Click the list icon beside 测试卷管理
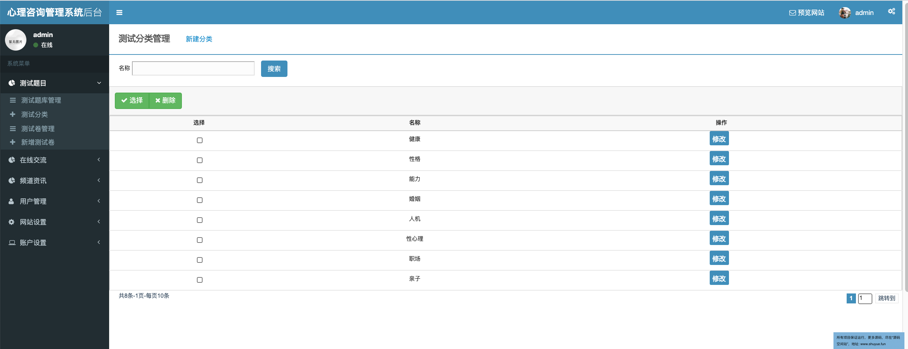Viewport: 908px width, 349px height. pyautogui.click(x=13, y=129)
